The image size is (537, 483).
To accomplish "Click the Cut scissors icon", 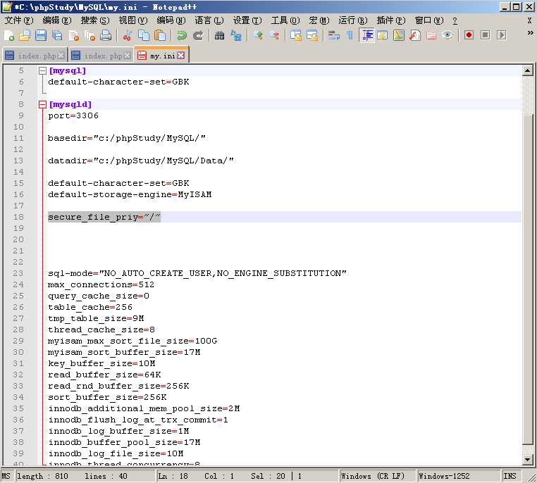I will 128,36.
